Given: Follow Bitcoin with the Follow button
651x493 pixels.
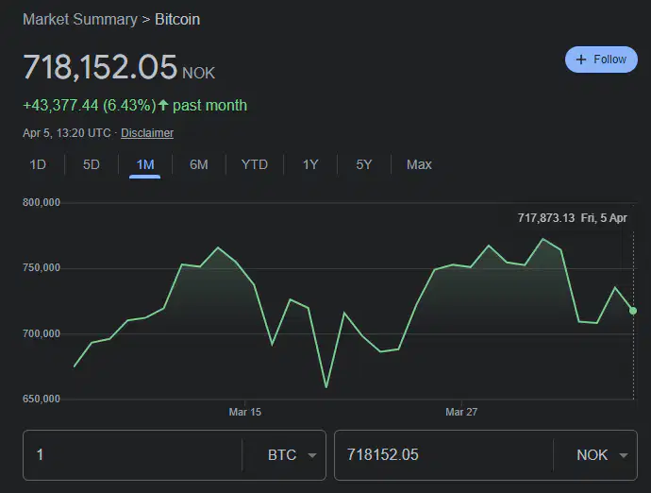Looking at the screenshot, I should pos(601,59).
